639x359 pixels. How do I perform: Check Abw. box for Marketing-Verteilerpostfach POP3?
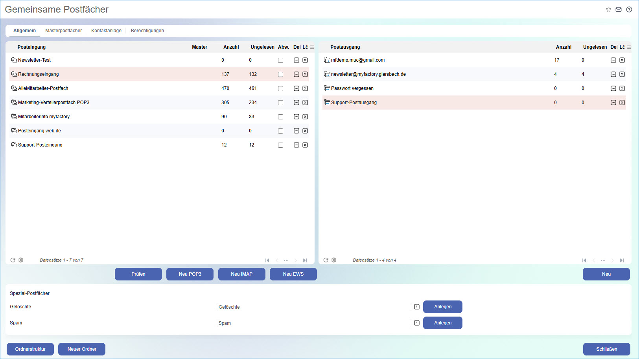[x=280, y=103]
